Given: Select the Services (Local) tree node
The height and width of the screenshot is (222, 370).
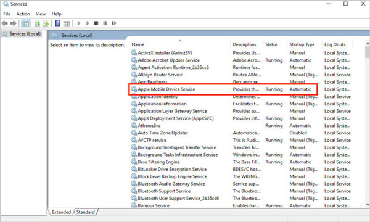Looking at the screenshot, I should pyautogui.click(x=22, y=34).
